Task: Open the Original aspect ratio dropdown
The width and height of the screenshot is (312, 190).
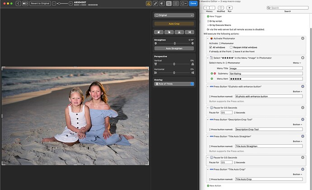Action: point(174,15)
